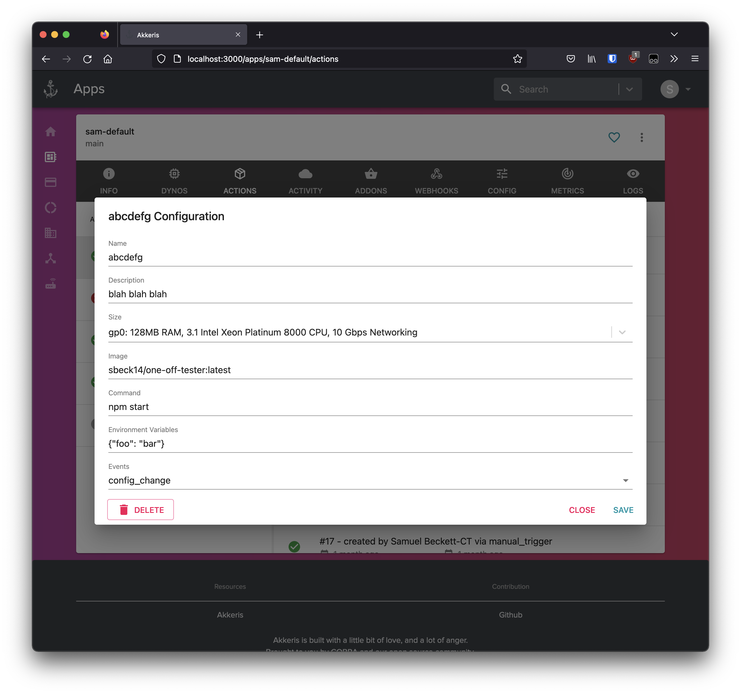Click CLOSE to dismiss the dialog
Viewport: 741px width, 694px height.
coord(581,510)
